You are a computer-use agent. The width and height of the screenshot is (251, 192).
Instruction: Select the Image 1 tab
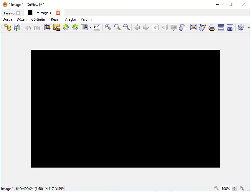pos(44,13)
